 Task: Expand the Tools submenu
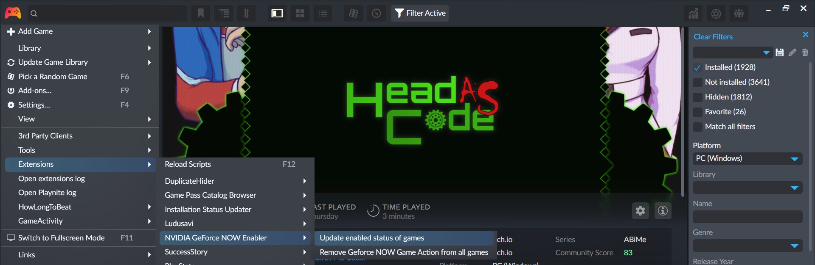click(x=80, y=150)
